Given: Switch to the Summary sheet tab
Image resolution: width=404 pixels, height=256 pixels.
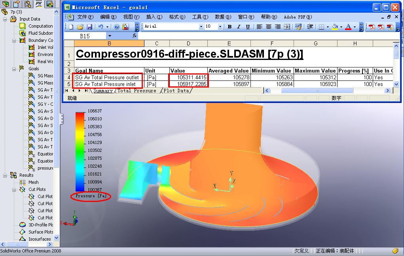Looking at the screenshot, I should (x=103, y=91).
